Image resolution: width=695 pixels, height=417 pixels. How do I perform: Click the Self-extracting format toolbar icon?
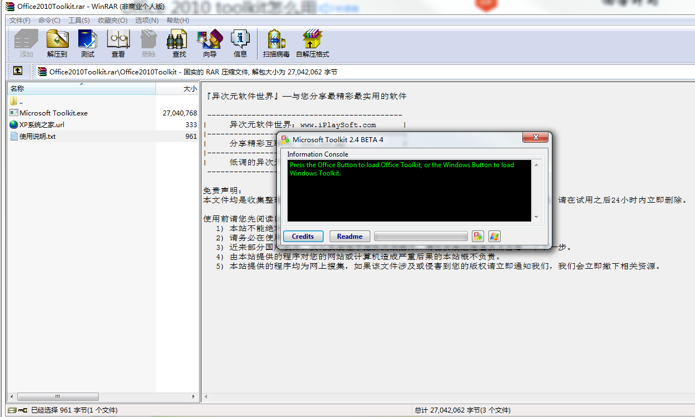click(x=313, y=43)
